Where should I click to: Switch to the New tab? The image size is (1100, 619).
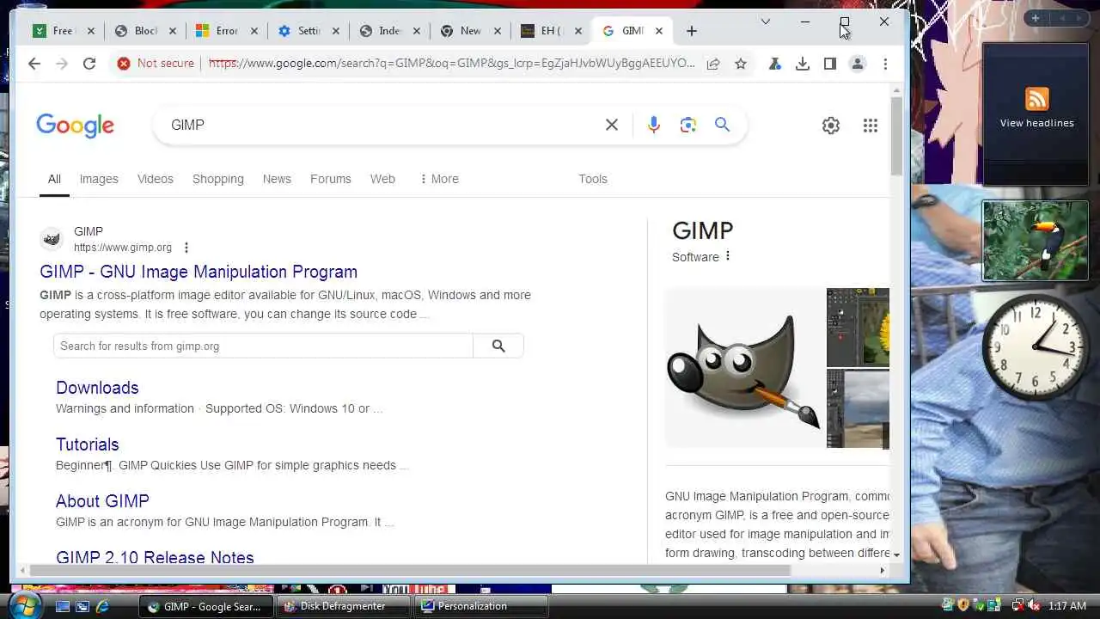click(x=470, y=31)
